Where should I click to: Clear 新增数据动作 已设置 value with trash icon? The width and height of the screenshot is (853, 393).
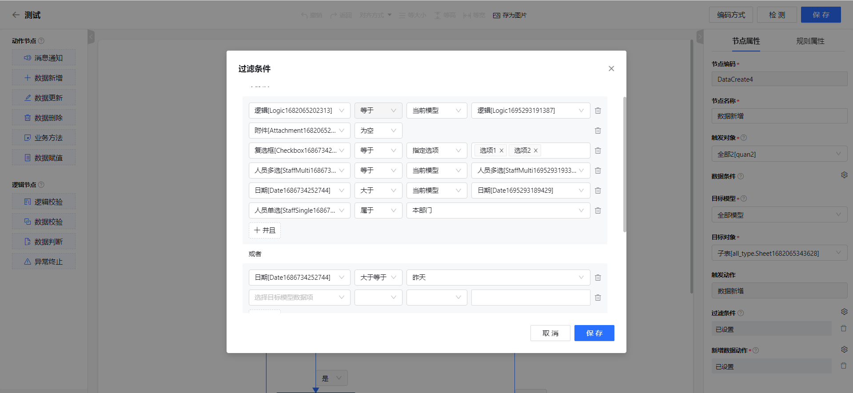tap(844, 366)
